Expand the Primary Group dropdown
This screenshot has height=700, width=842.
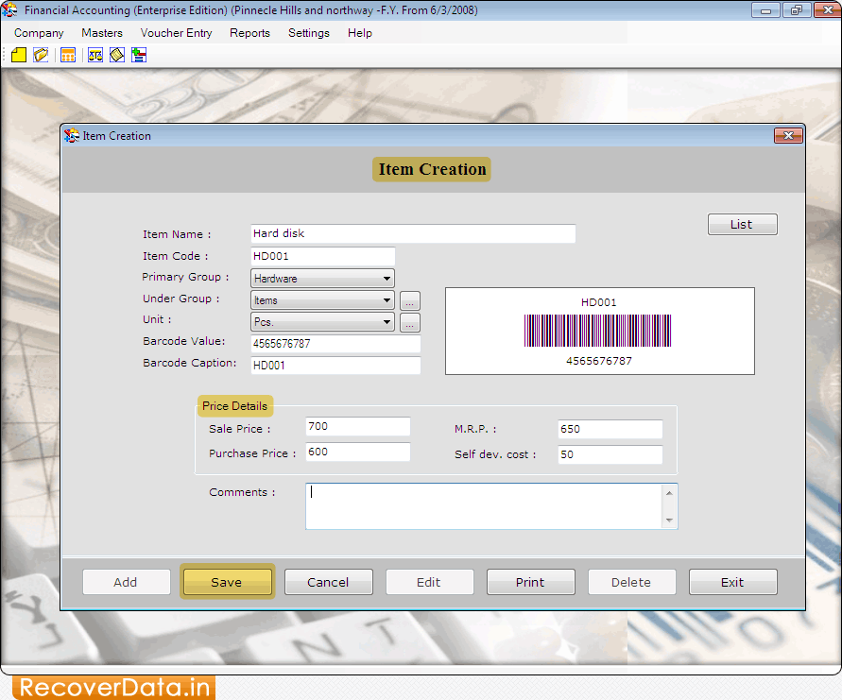coord(387,279)
